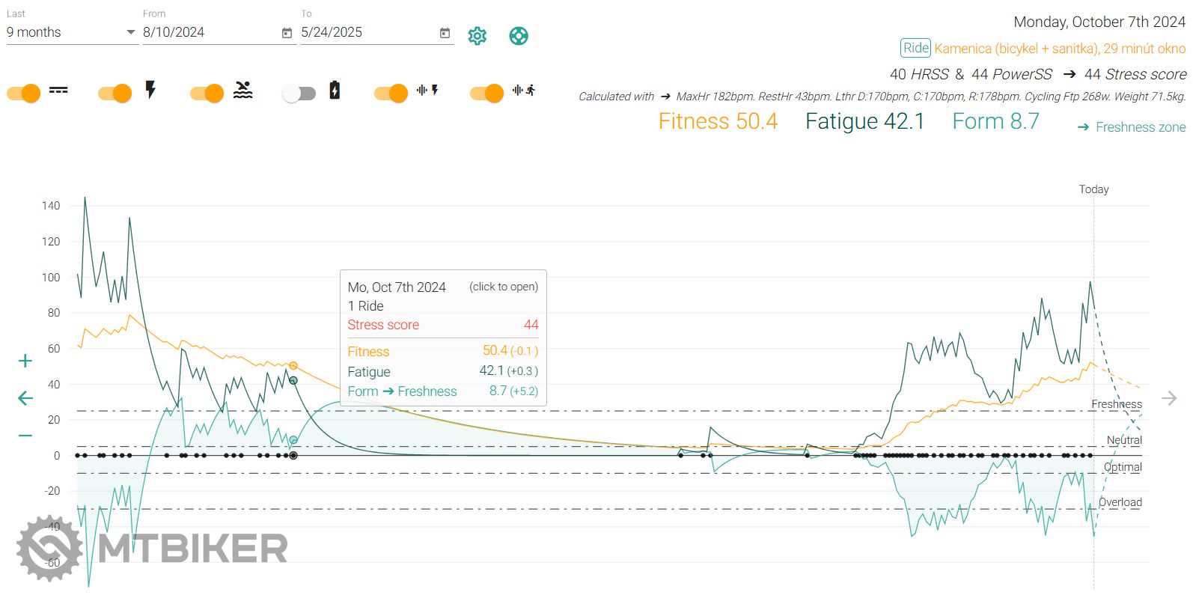This screenshot has width=1193, height=595.
Task: Disable the cycling power meter toggle
Action: (115, 93)
